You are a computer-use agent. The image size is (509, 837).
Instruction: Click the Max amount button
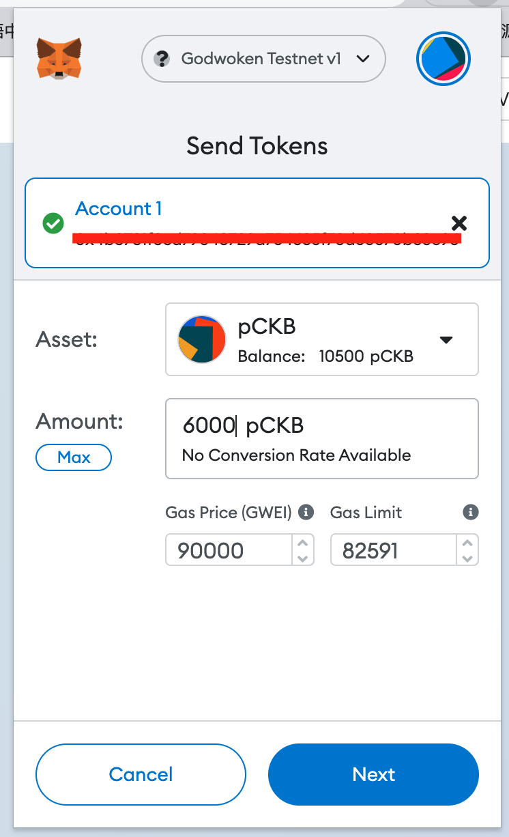[74, 457]
